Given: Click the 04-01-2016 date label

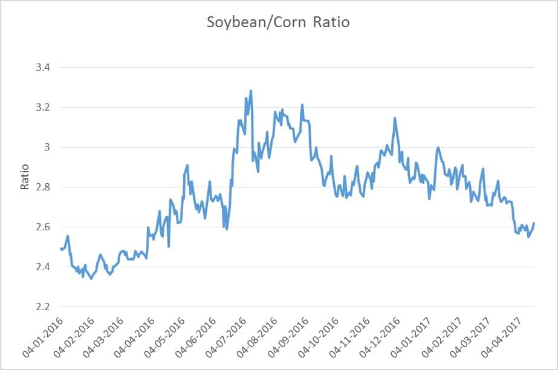Looking at the screenshot, I should [43, 337].
